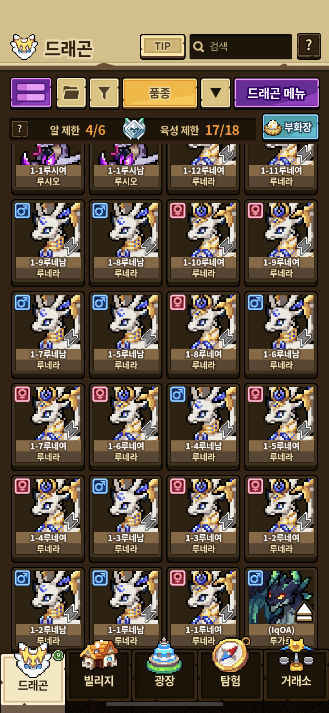Open the funnel filter icon

(x=104, y=93)
